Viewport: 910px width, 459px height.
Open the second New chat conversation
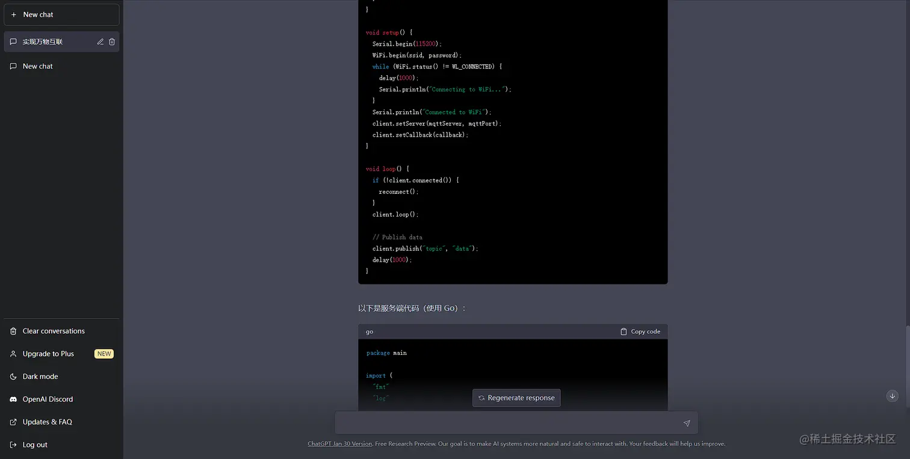click(61, 66)
